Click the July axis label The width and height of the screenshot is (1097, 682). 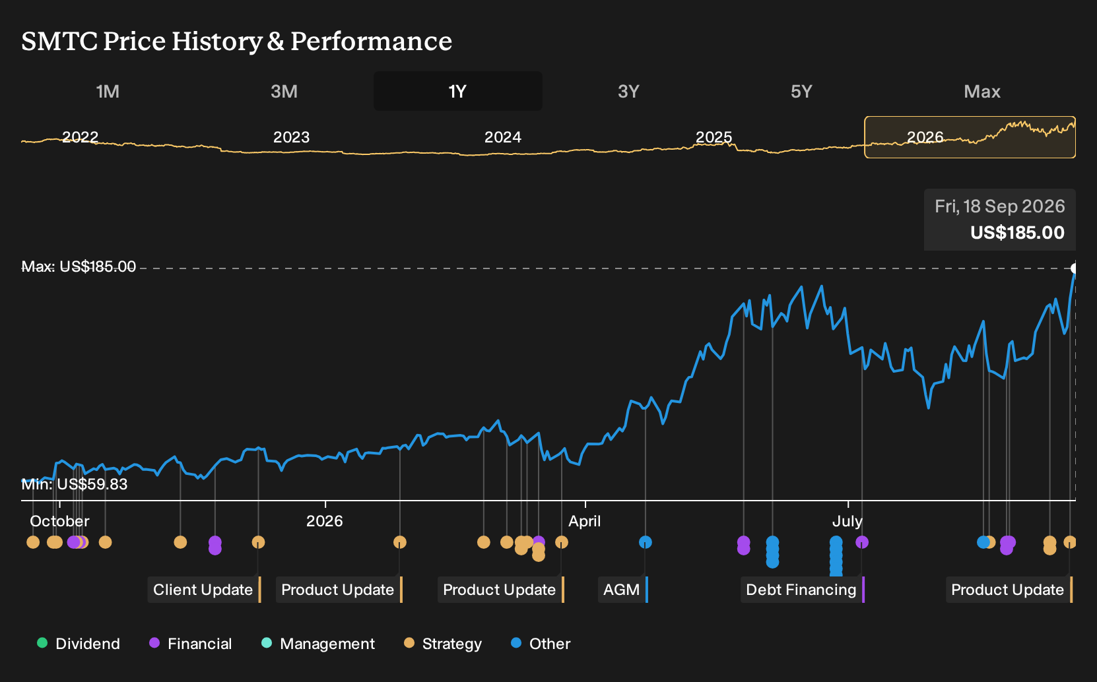848,521
